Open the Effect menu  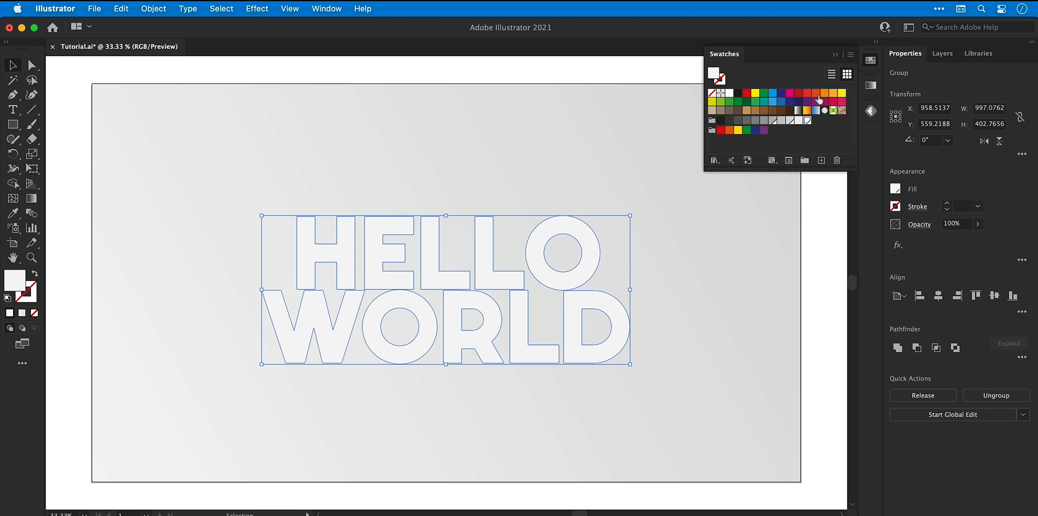click(257, 9)
